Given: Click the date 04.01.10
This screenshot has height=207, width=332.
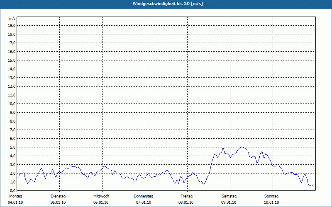Looking at the screenshot, I should pyautogui.click(x=15, y=202).
